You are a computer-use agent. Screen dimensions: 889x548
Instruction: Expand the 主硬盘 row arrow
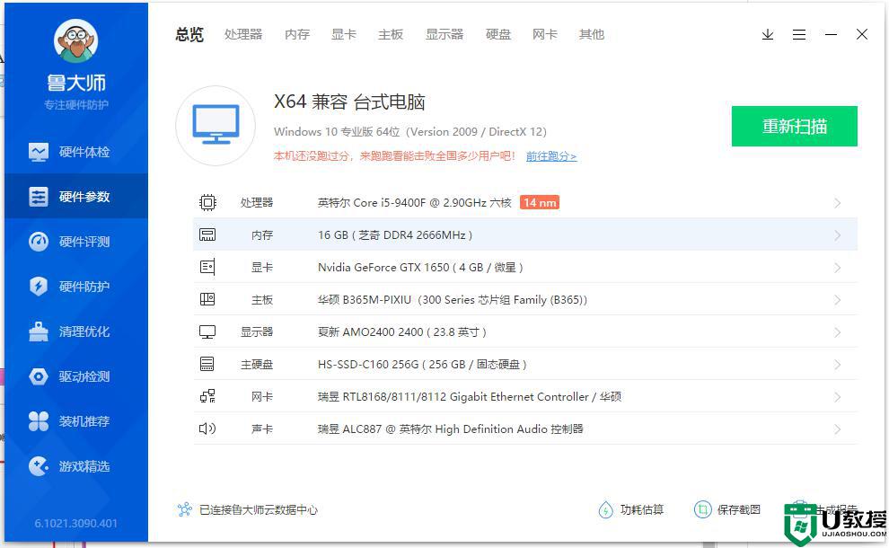(x=837, y=365)
